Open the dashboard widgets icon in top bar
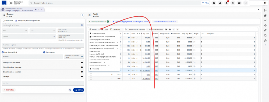This screenshot has width=269, height=102. pyautogui.click(x=214, y=3)
